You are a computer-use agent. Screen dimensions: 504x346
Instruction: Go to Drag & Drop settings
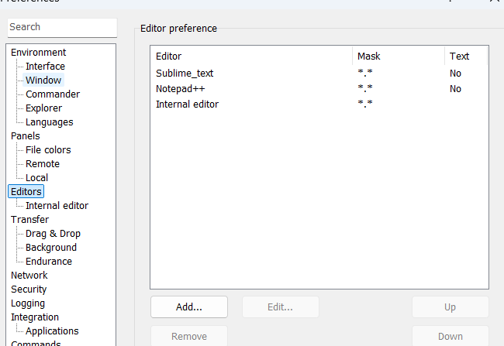click(x=53, y=234)
